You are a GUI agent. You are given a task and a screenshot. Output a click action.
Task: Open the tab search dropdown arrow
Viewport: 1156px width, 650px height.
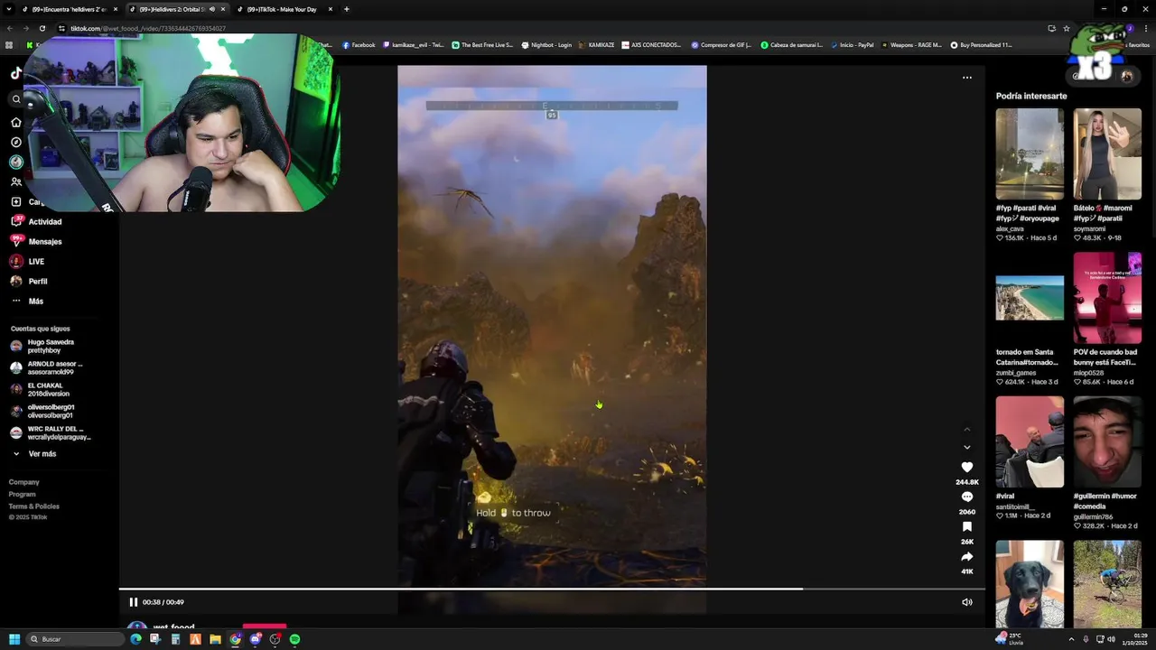tap(8, 9)
